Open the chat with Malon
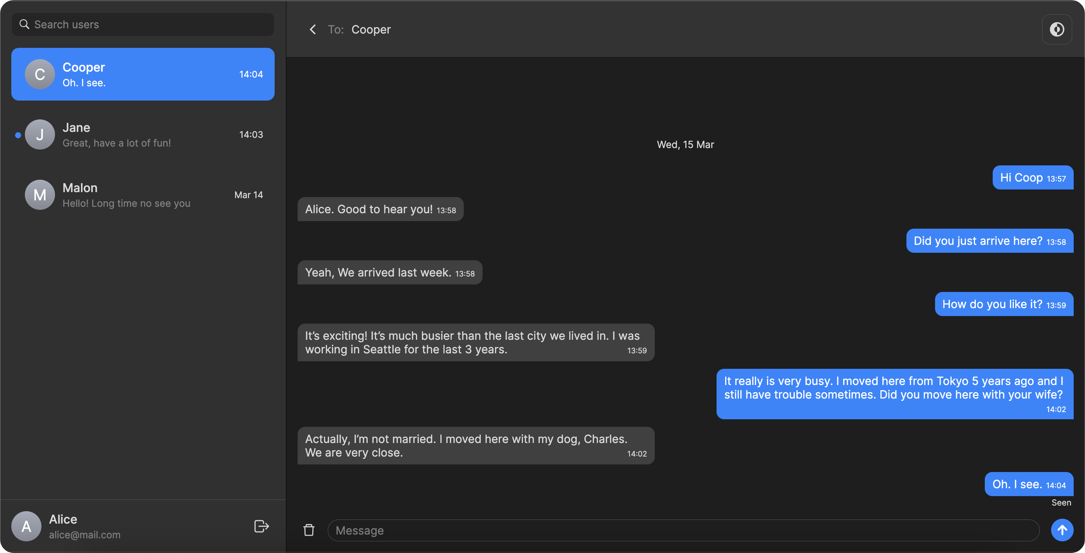Viewport: 1085px width, 553px height. (x=143, y=195)
